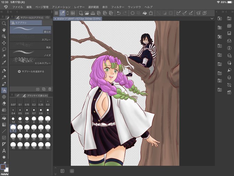This screenshot has height=176, width=234.
Task: Toggle Snap to Special Ruler
Action: coord(184,13)
